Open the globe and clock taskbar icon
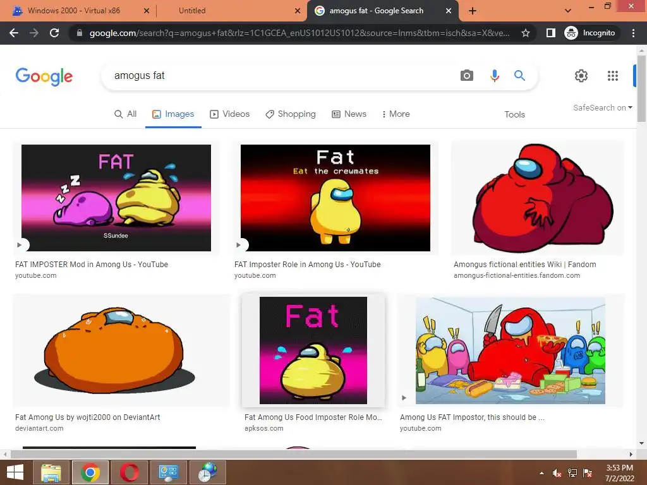 click(207, 472)
